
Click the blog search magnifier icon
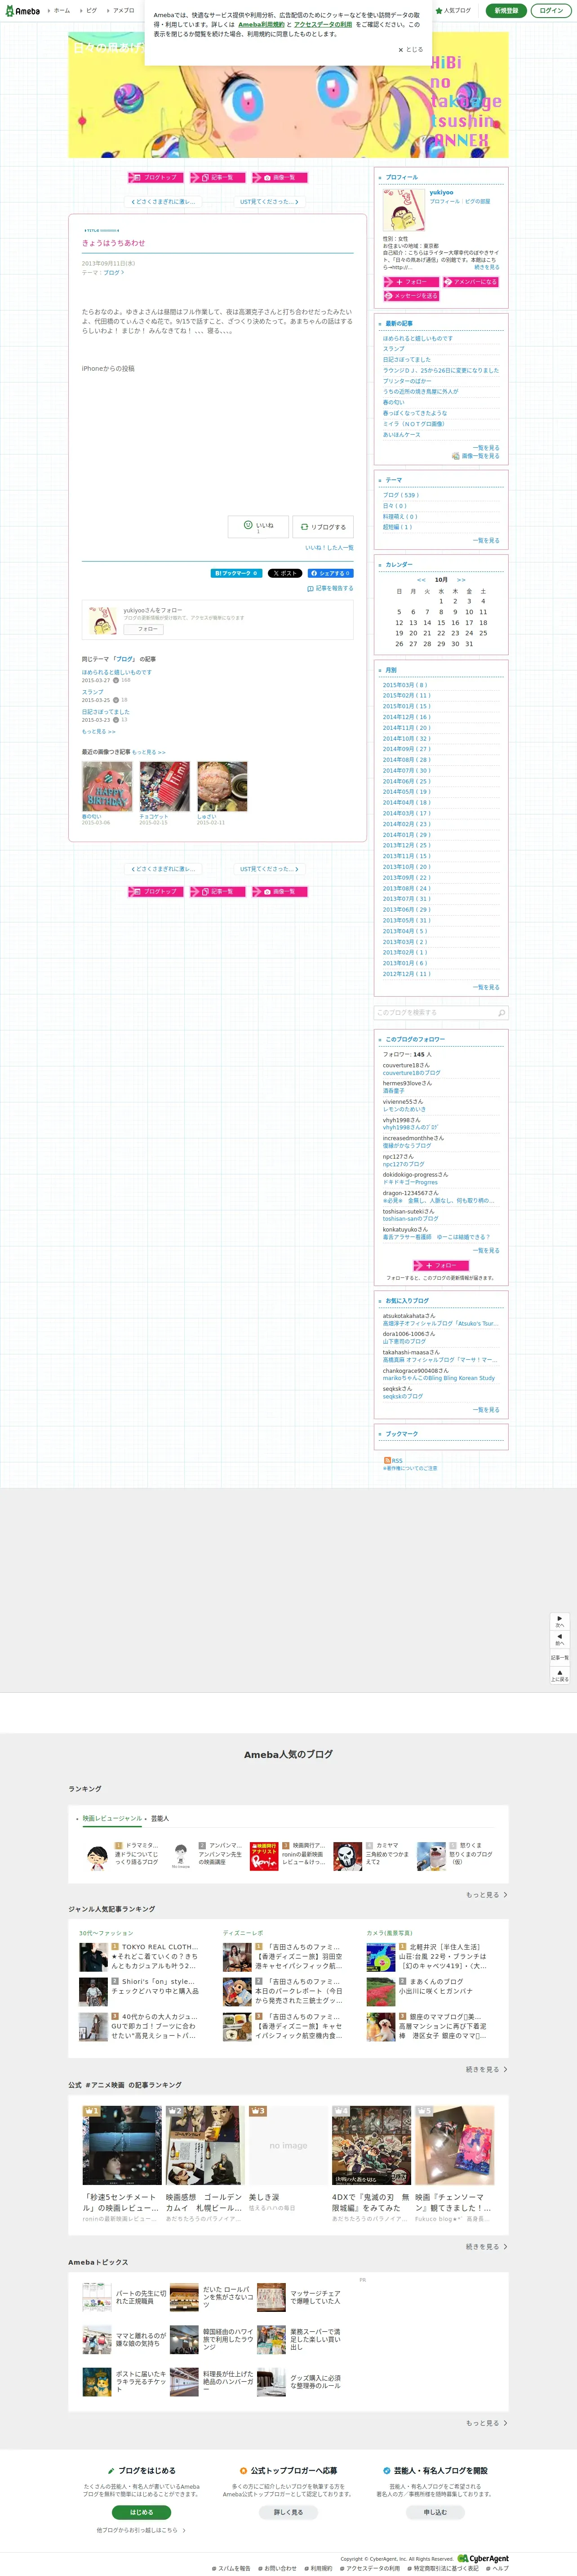click(501, 1012)
